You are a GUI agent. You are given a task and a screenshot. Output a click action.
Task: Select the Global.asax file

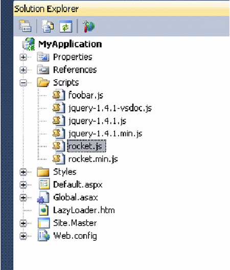tap(76, 197)
